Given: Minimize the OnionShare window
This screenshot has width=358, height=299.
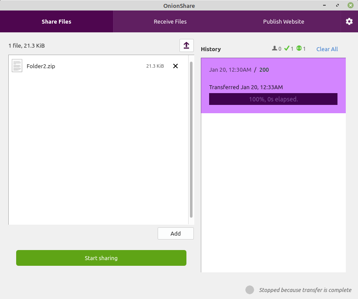Looking at the screenshot, I should pyautogui.click(x=324, y=5).
